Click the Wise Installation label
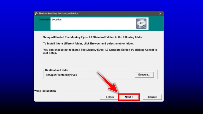This screenshot has height=114, width=203. click(x=45, y=91)
